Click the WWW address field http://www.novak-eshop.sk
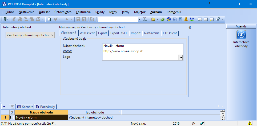The height and width of the screenshot is (126, 257). coord(143,51)
